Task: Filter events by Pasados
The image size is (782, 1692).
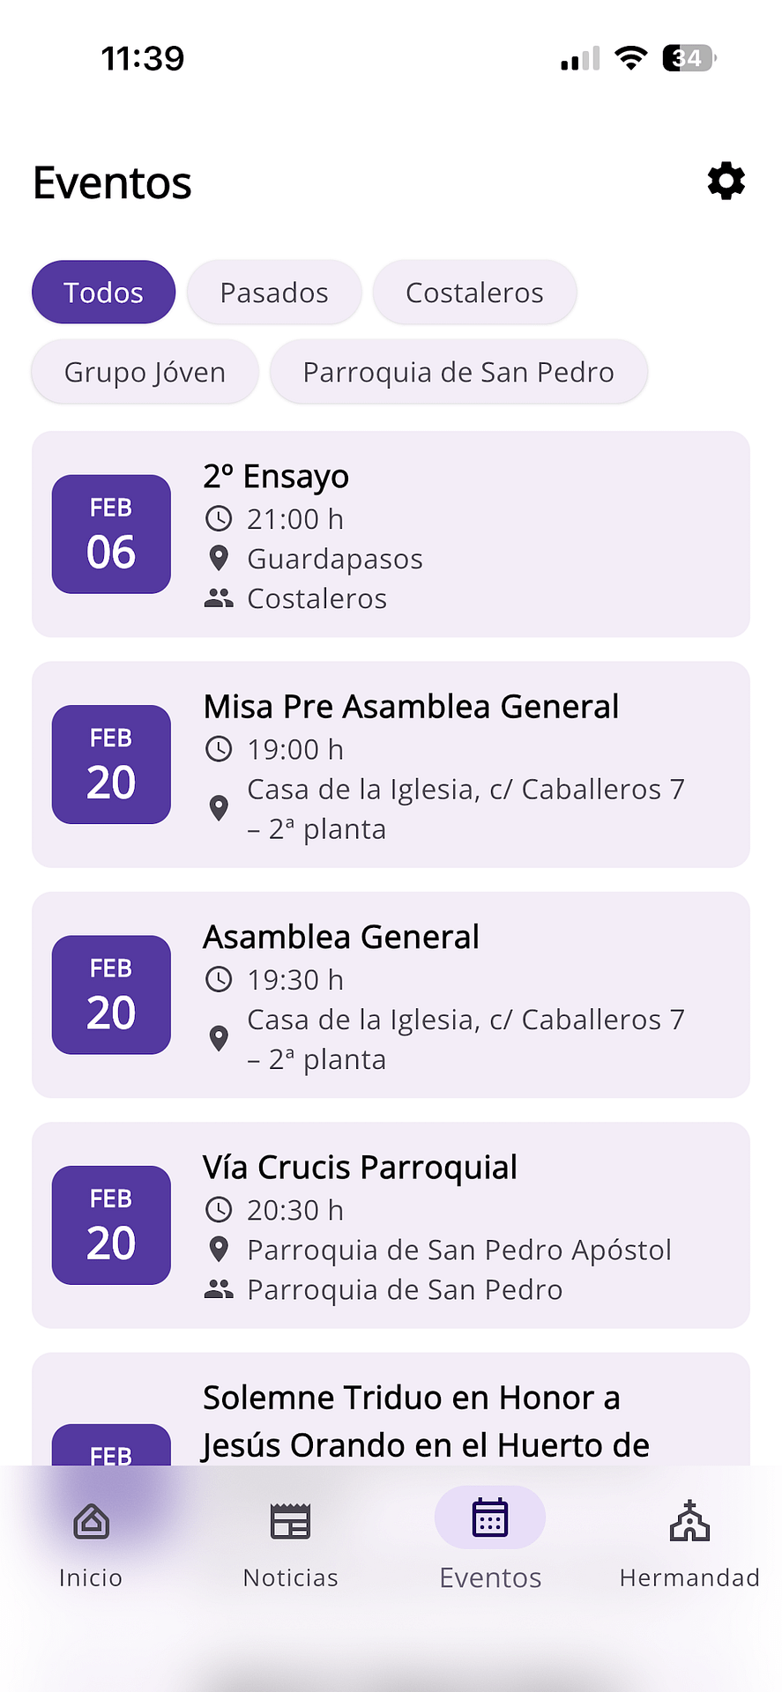Action: tap(274, 293)
